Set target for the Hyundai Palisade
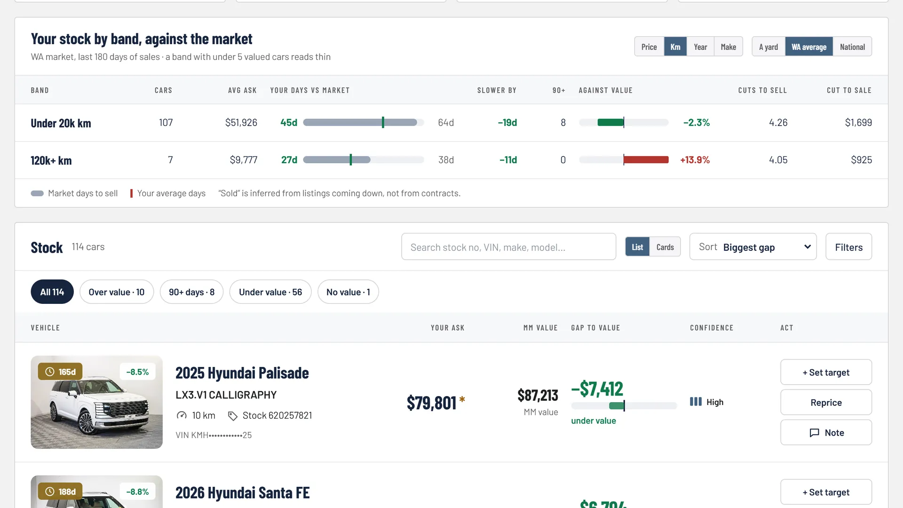The height and width of the screenshot is (508, 903). [826, 373]
